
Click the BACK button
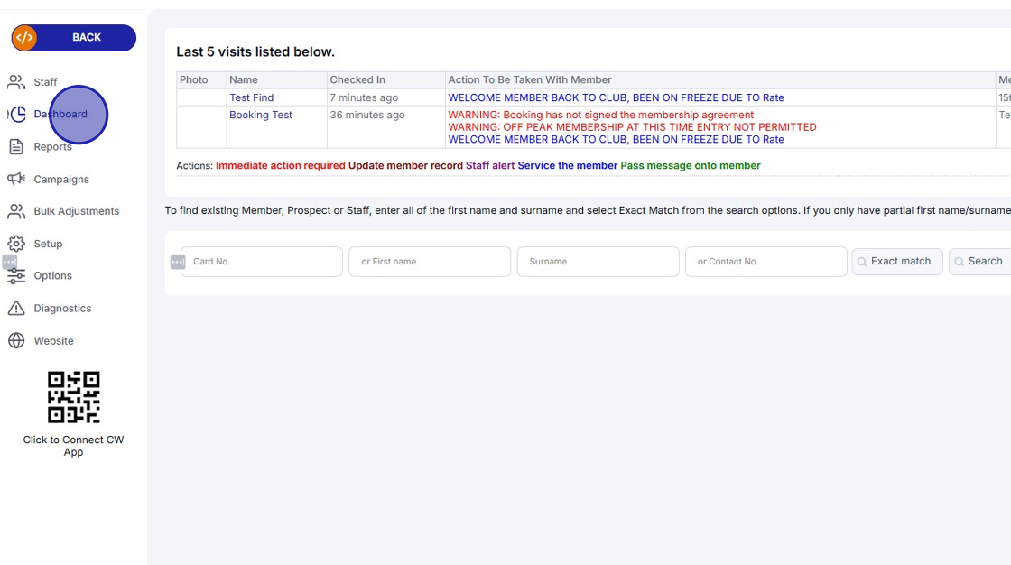tap(73, 37)
